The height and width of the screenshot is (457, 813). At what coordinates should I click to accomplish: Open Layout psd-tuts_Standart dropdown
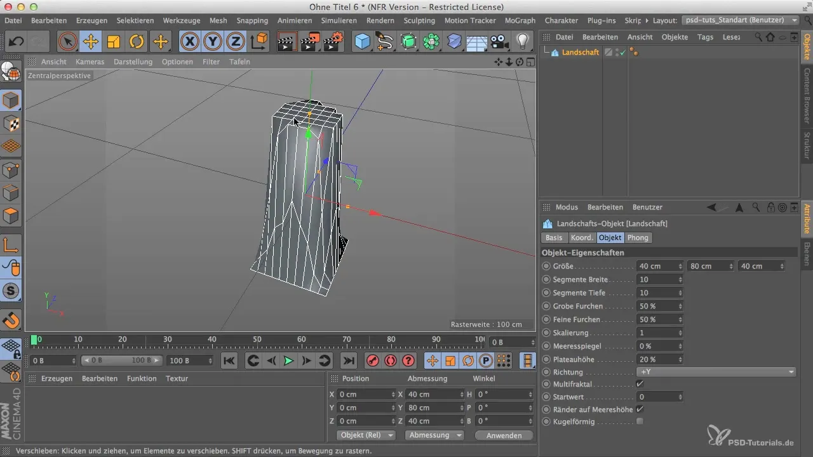pos(740,20)
